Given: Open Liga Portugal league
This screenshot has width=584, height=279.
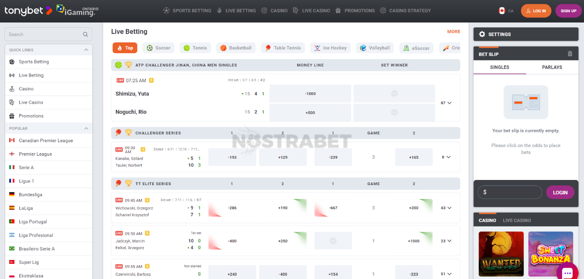Looking at the screenshot, I should point(48,222).
